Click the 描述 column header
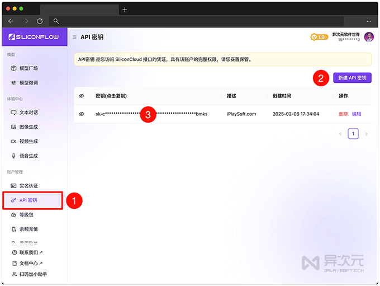This screenshot has height=286, width=380. coord(231,96)
